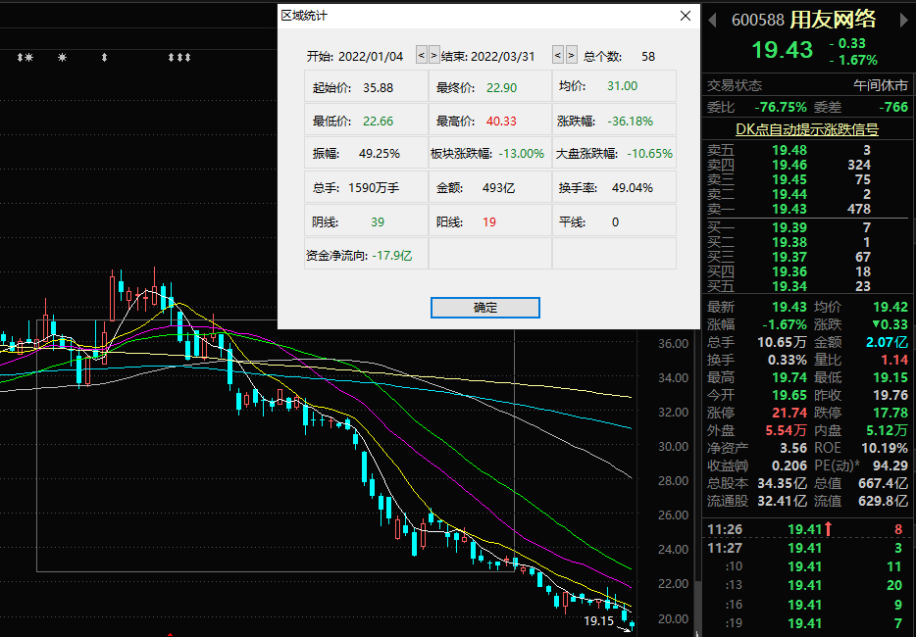916x637 pixels.
Task: Step the start date back with the left arrow
Action: (421, 56)
